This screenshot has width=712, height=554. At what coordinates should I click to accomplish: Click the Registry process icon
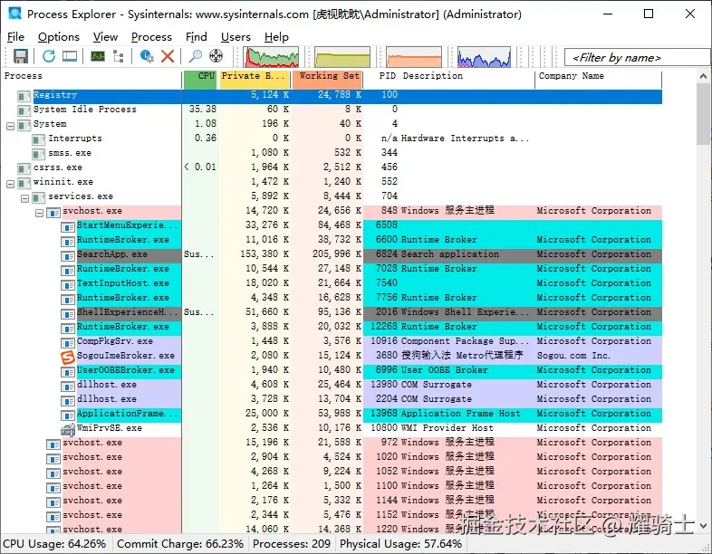[x=24, y=96]
